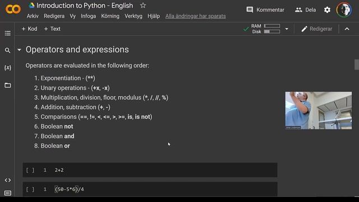Open the Arkiv menu
This screenshot has height=202, width=359.
(33, 16)
